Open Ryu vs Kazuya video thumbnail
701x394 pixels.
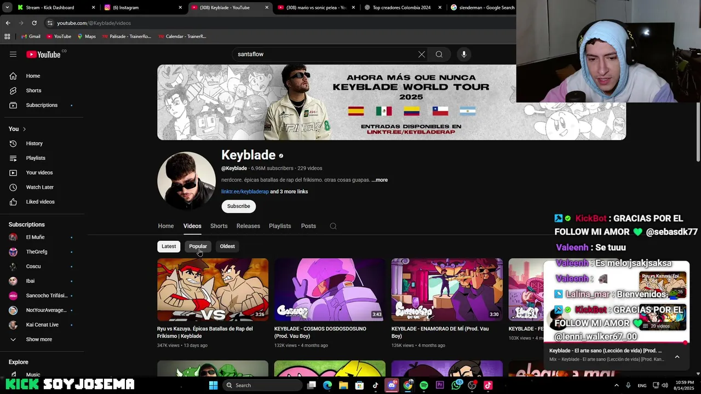pos(212,289)
